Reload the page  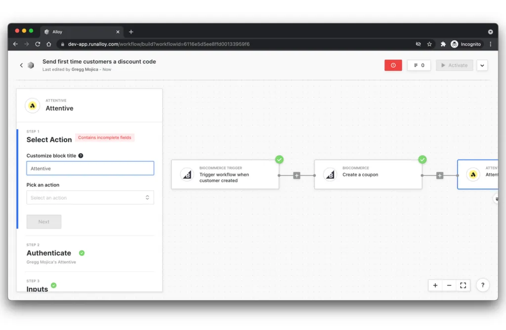pyautogui.click(x=38, y=44)
